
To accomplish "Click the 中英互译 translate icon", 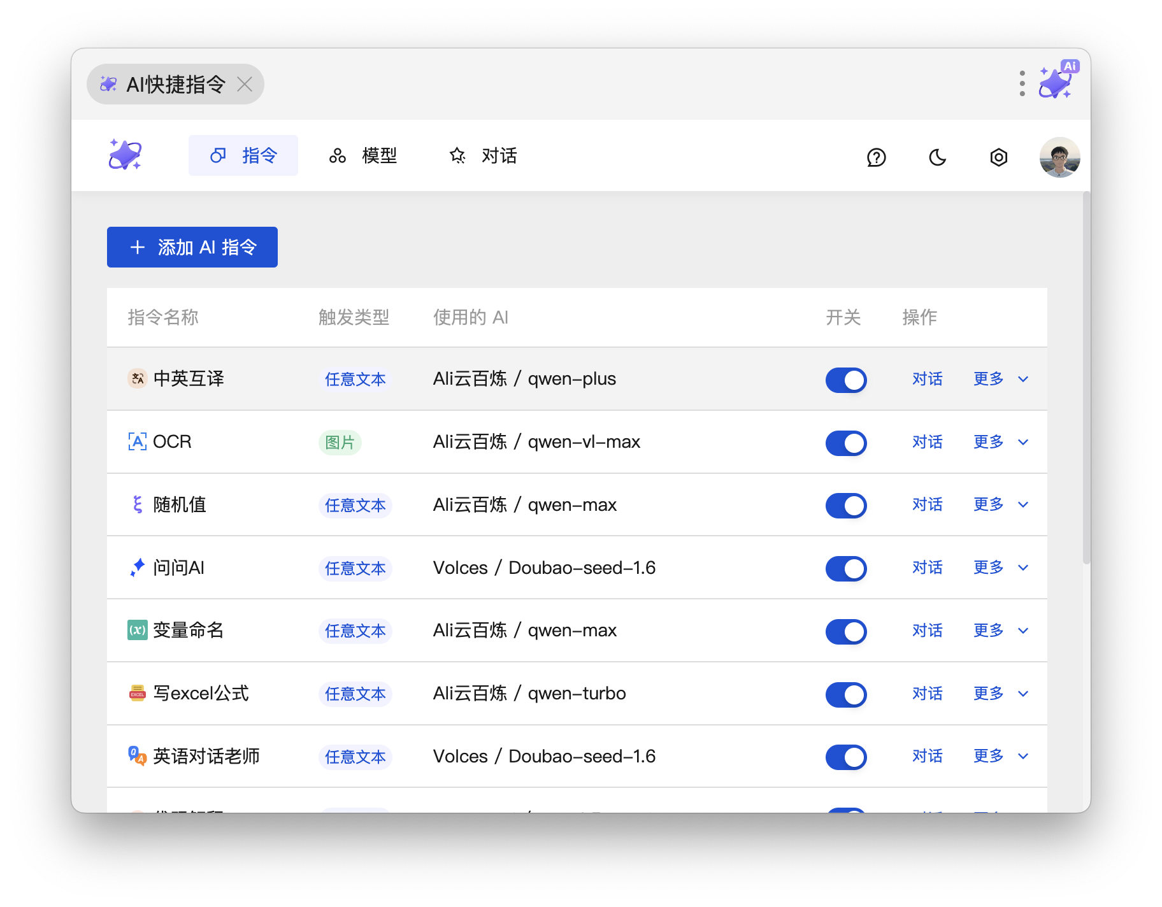I will (138, 379).
